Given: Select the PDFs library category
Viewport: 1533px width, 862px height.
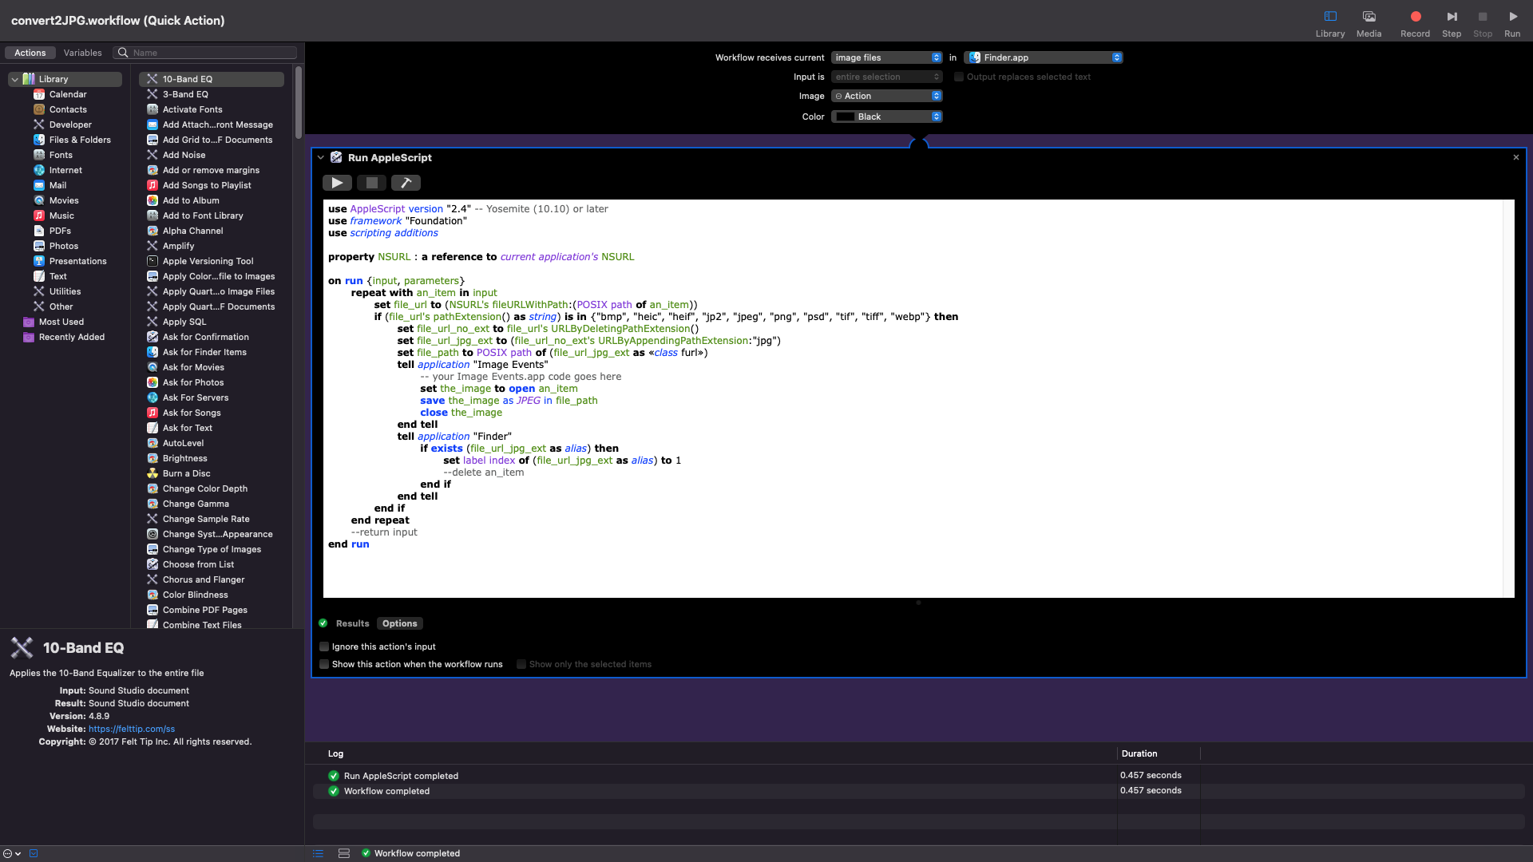Looking at the screenshot, I should click(x=60, y=231).
